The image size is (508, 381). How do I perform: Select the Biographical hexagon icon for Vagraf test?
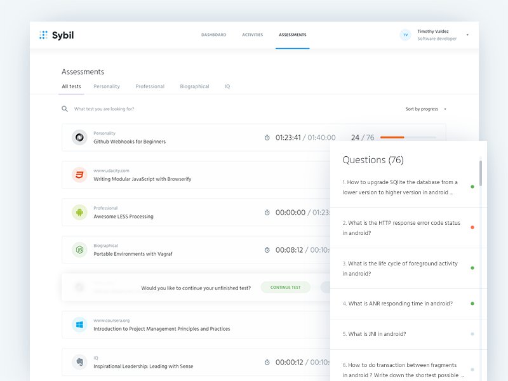tap(79, 250)
